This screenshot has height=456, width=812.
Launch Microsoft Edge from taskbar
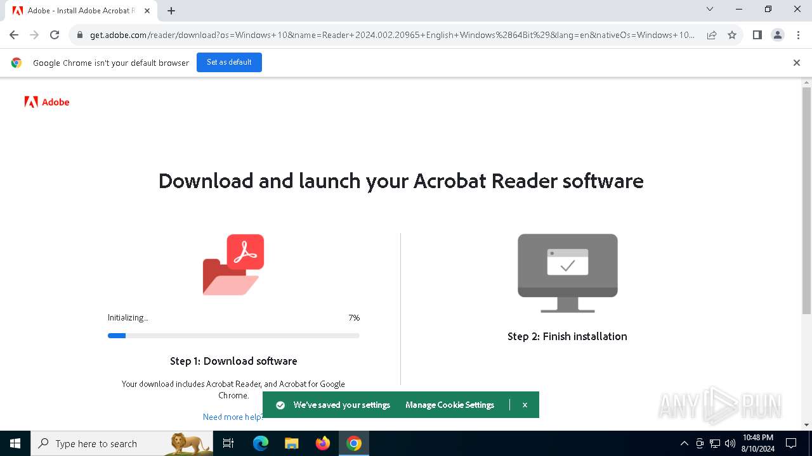(261, 443)
